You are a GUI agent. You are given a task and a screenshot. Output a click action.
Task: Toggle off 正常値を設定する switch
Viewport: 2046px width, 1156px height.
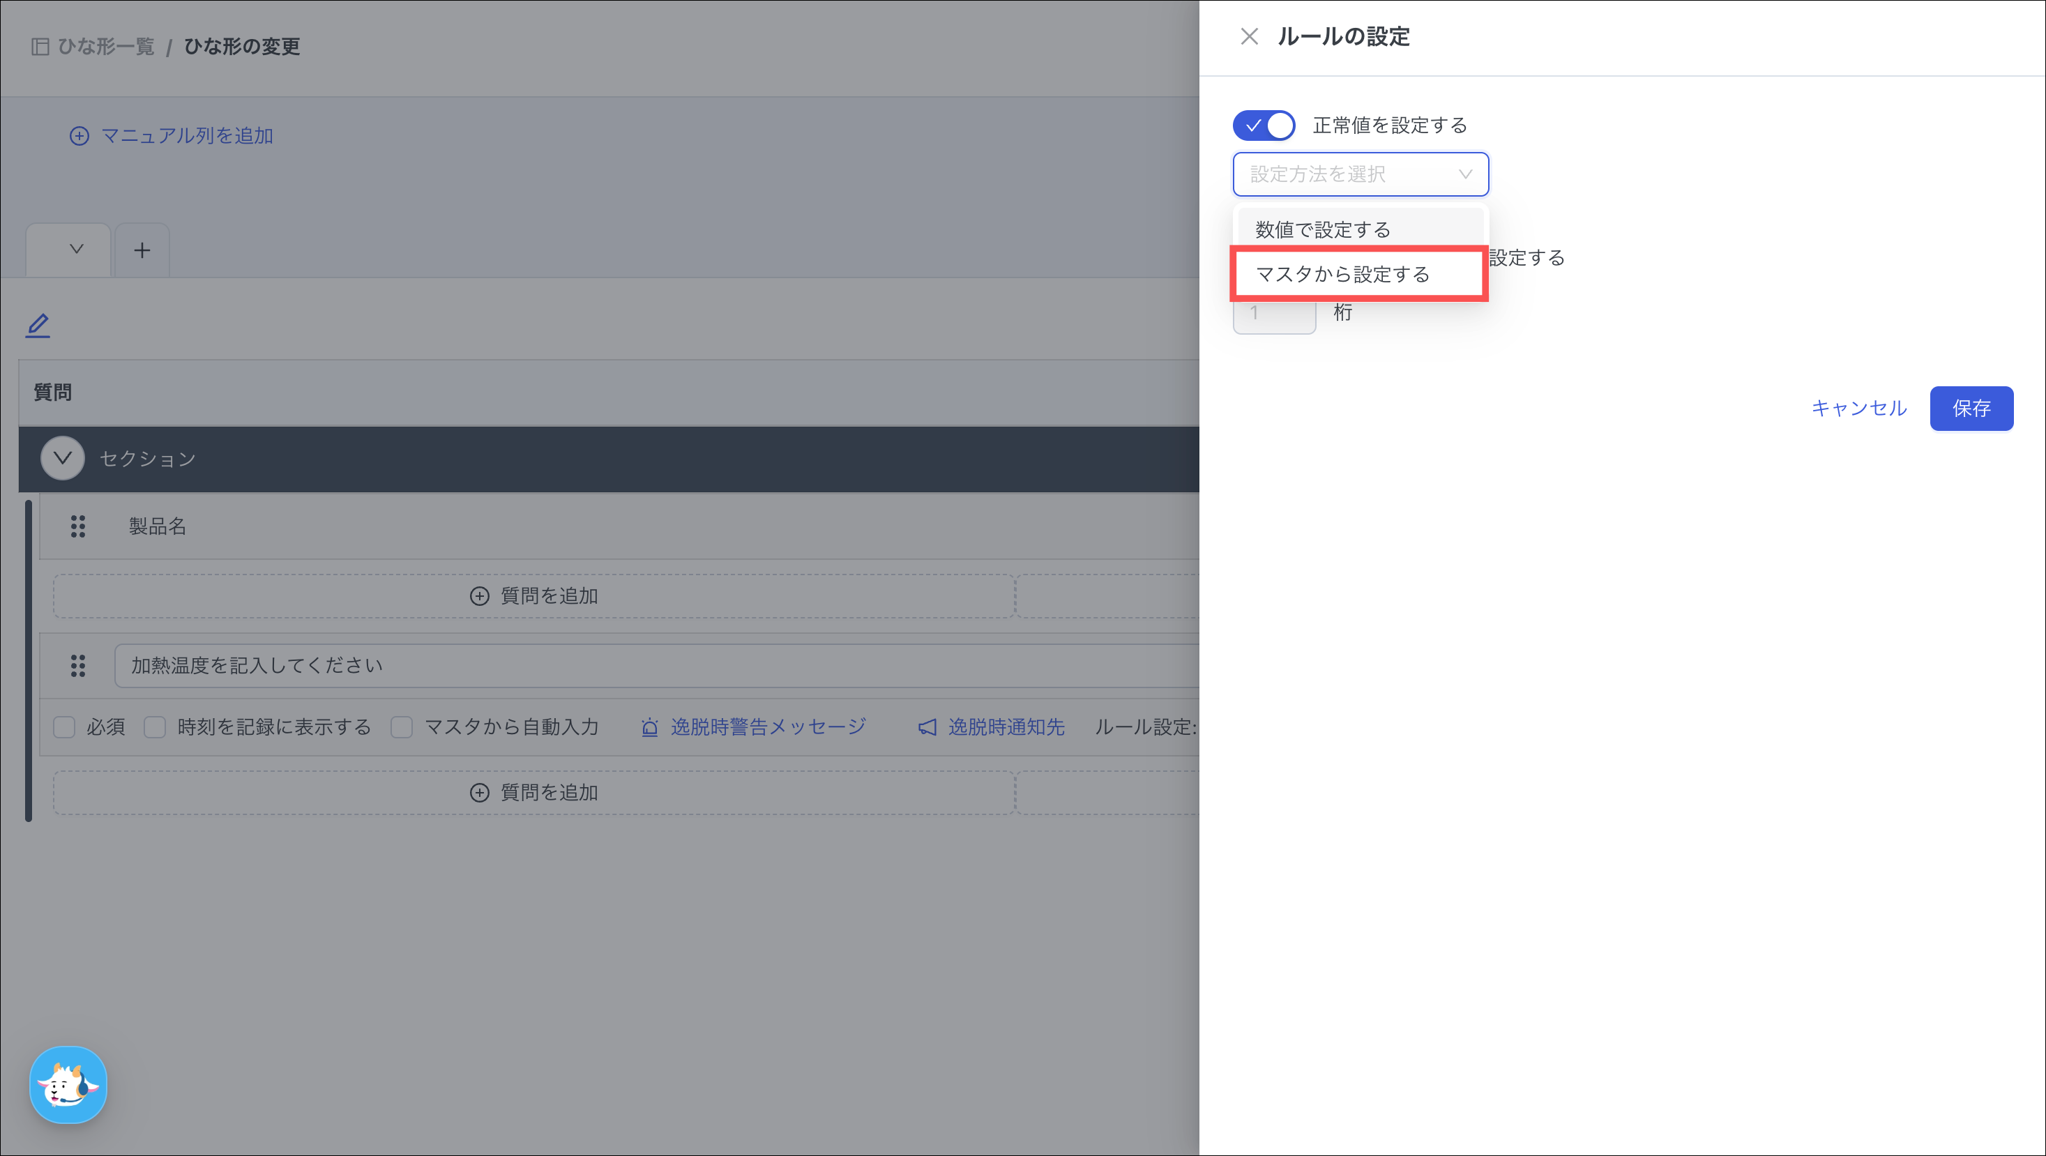pos(1263,126)
